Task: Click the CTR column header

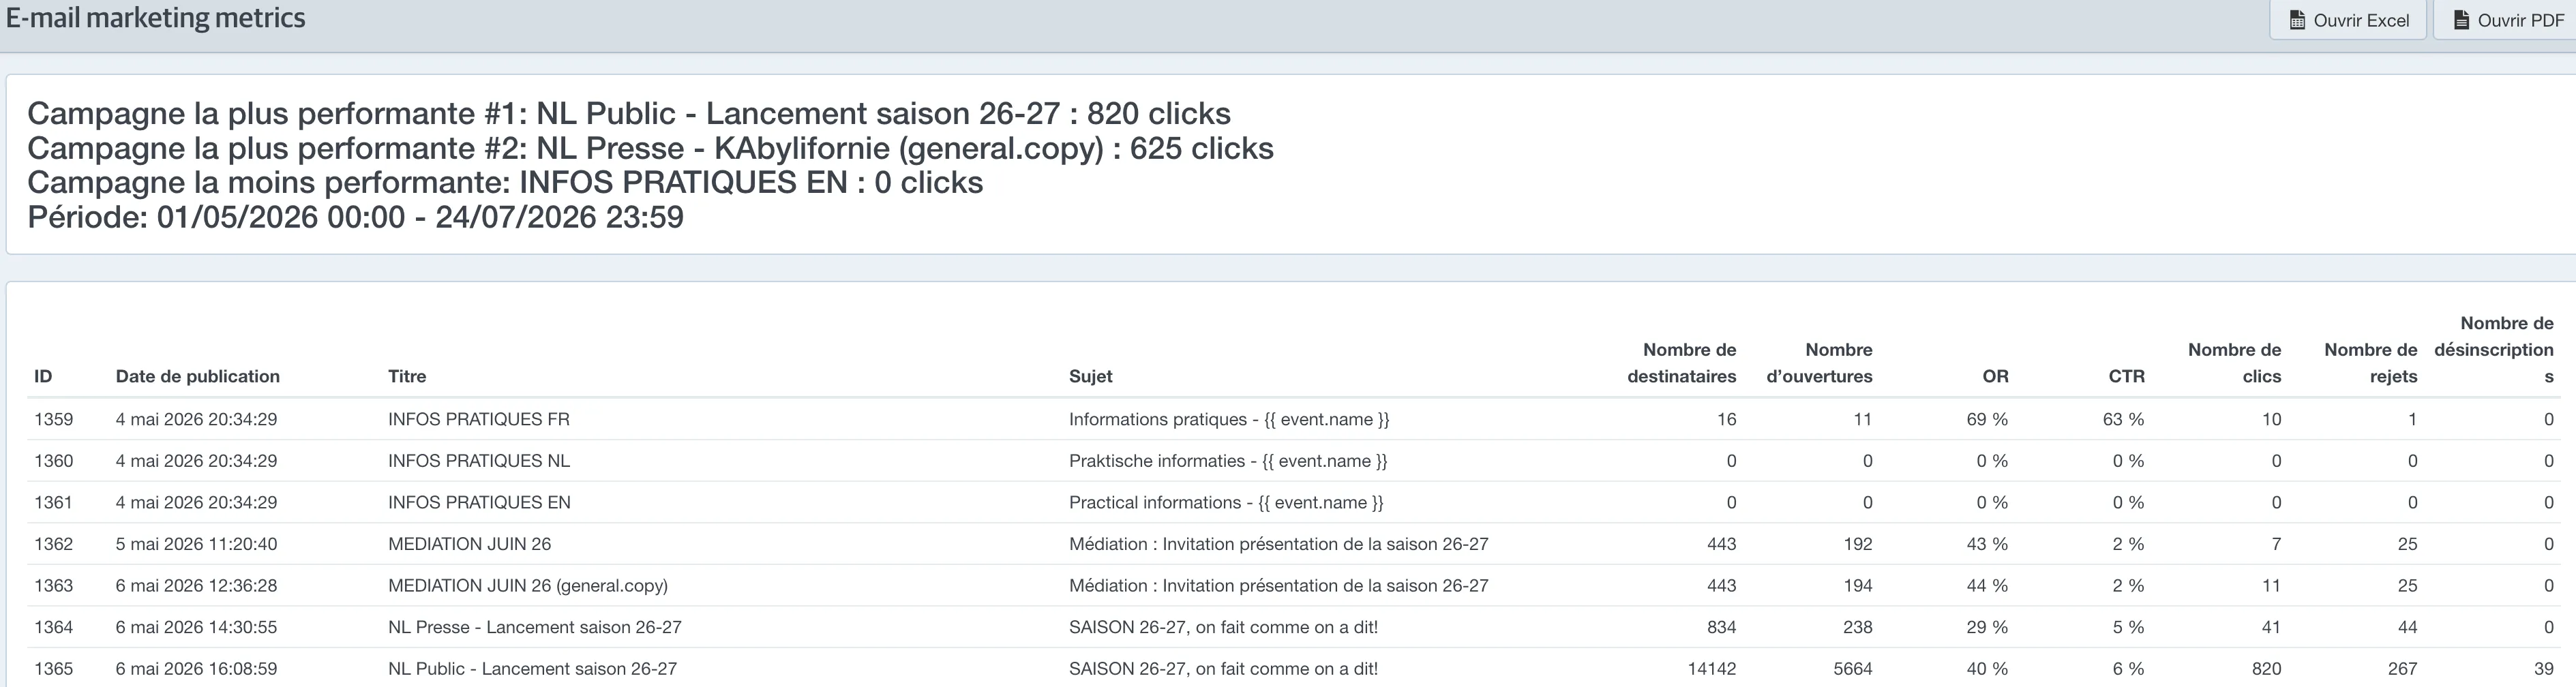Action: pyautogui.click(x=2127, y=376)
